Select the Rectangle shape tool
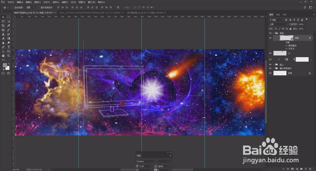This screenshot has width=316, height=171. [9, 51]
